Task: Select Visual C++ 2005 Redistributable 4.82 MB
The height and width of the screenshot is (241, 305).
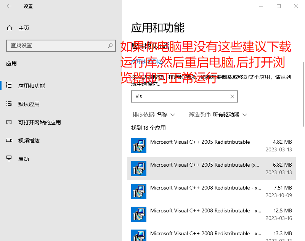Action: click(212, 146)
